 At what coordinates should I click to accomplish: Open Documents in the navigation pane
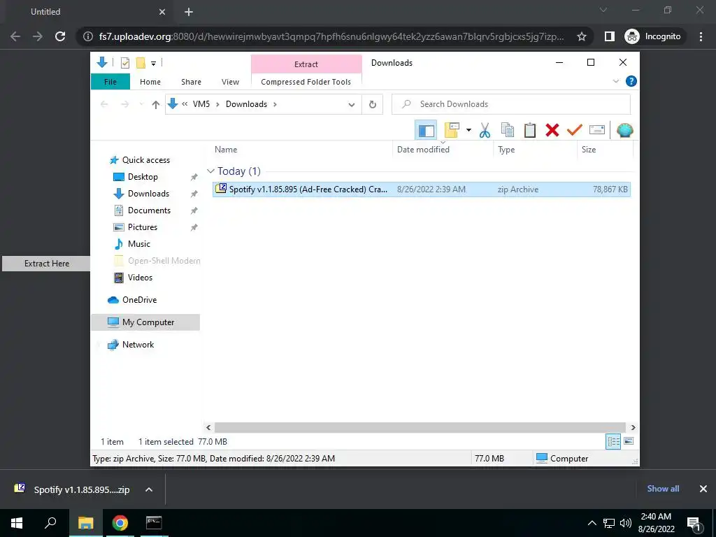149,210
